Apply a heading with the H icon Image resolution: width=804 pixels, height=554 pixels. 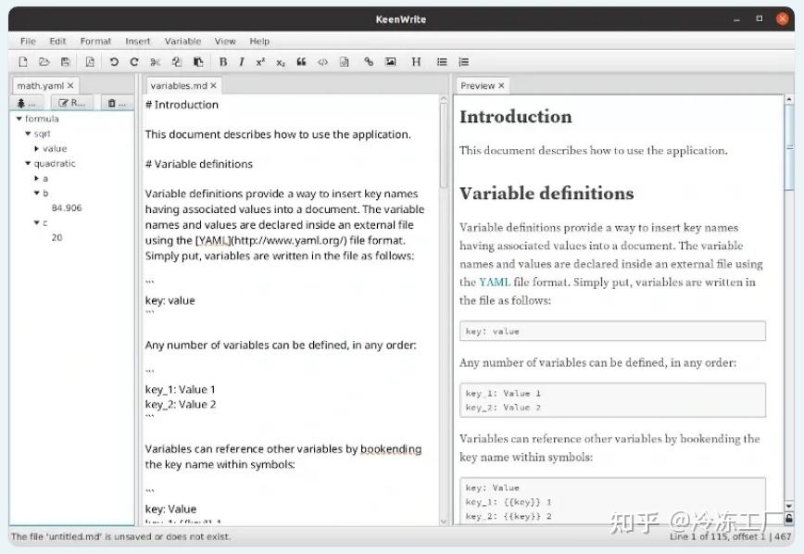415,61
